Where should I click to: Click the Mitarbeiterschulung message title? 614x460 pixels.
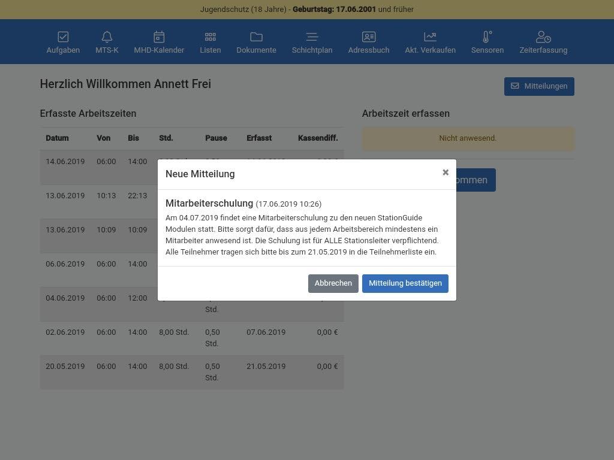pos(209,204)
